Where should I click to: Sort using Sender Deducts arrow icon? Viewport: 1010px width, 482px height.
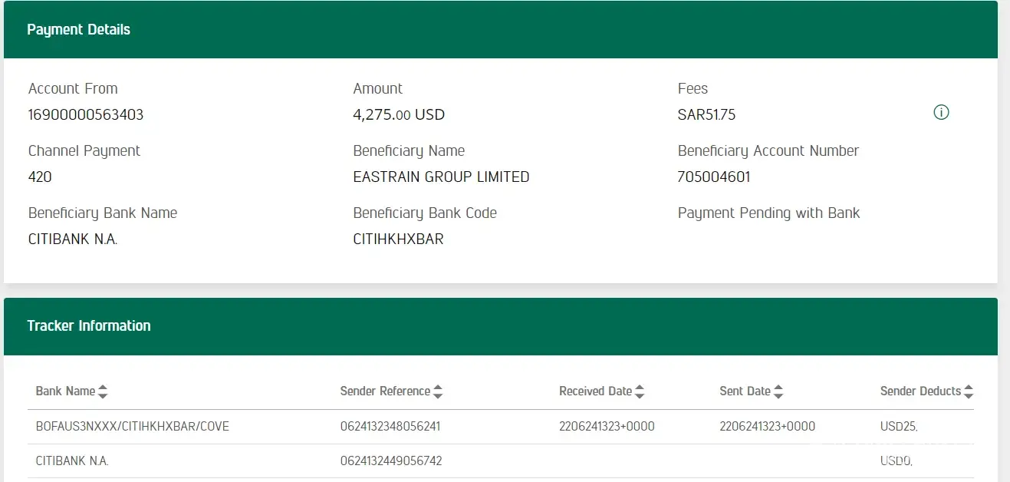click(x=969, y=391)
